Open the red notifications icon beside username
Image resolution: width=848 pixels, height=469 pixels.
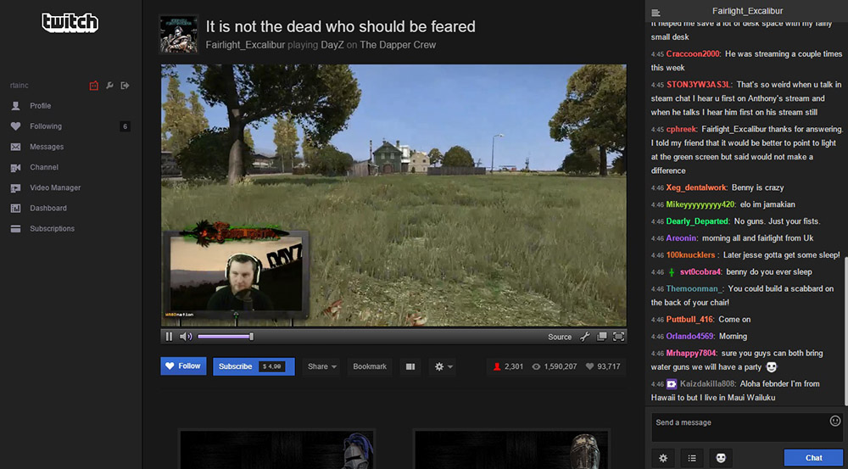click(x=94, y=86)
